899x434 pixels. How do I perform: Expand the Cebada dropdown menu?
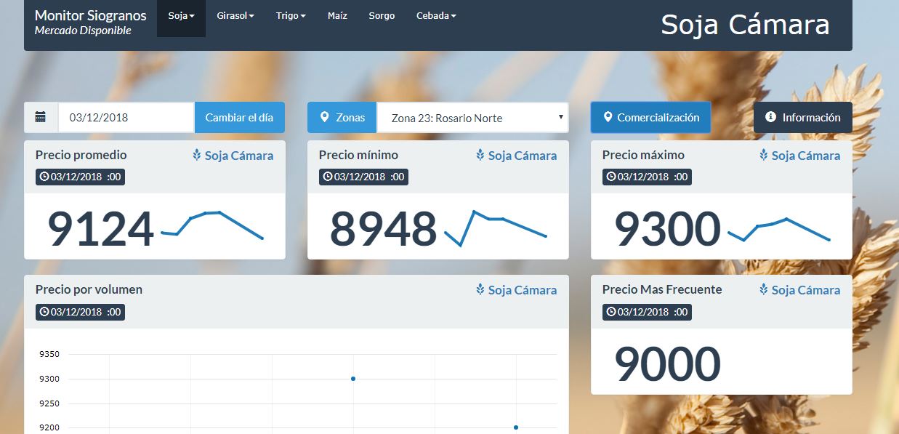click(436, 16)
